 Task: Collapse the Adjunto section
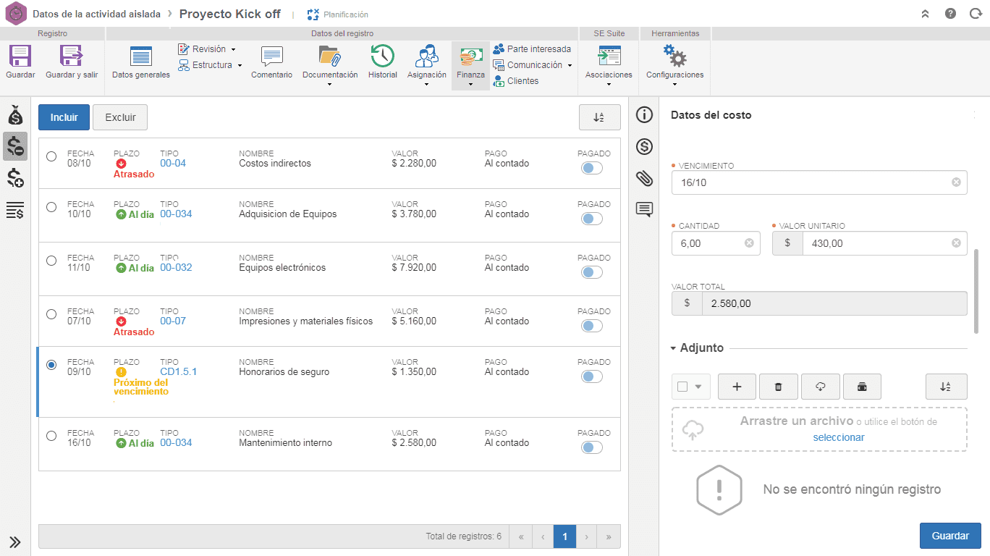(x=697, y=347)
